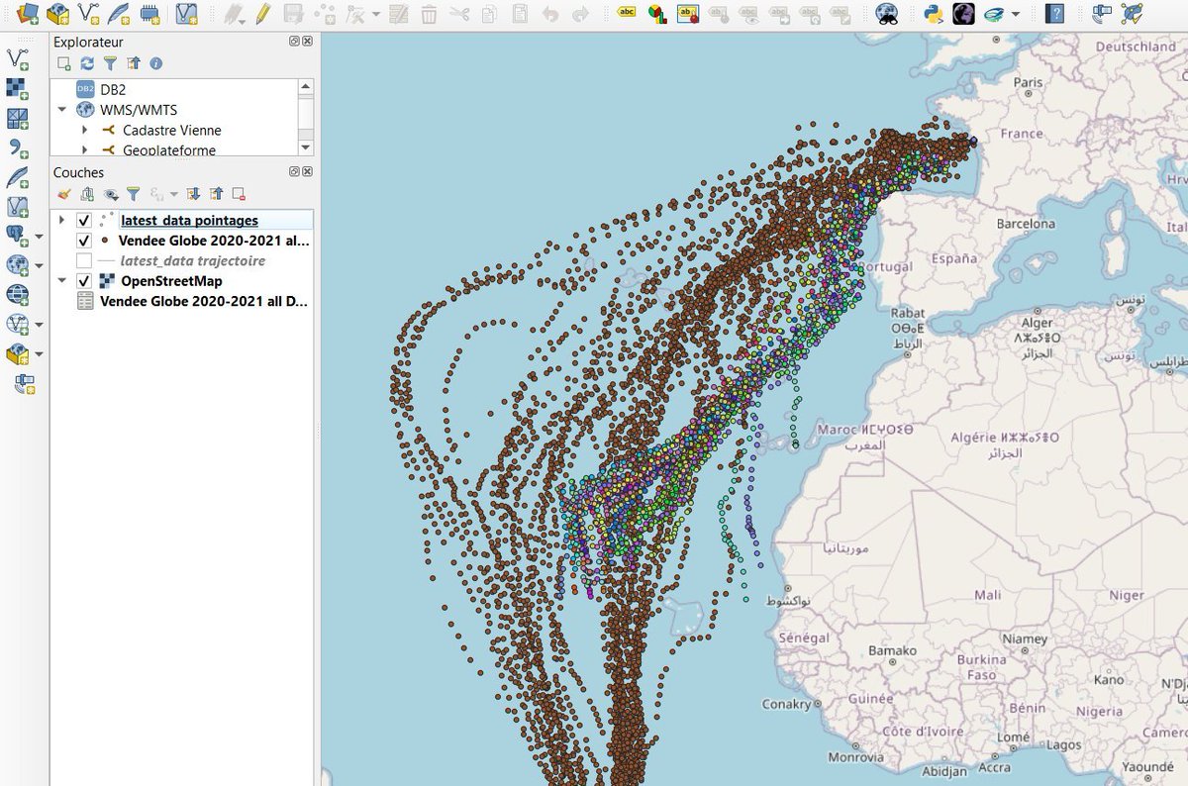Uncheck latest_data pointages layer visibility

pos(84,220)
